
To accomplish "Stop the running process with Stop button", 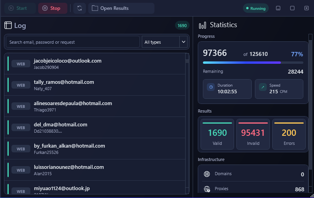I will [x=53, y=8].
